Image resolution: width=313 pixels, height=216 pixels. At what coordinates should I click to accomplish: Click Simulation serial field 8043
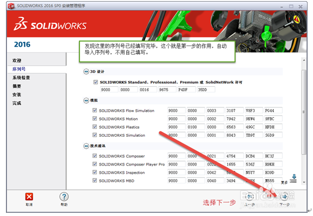(235, 135)
